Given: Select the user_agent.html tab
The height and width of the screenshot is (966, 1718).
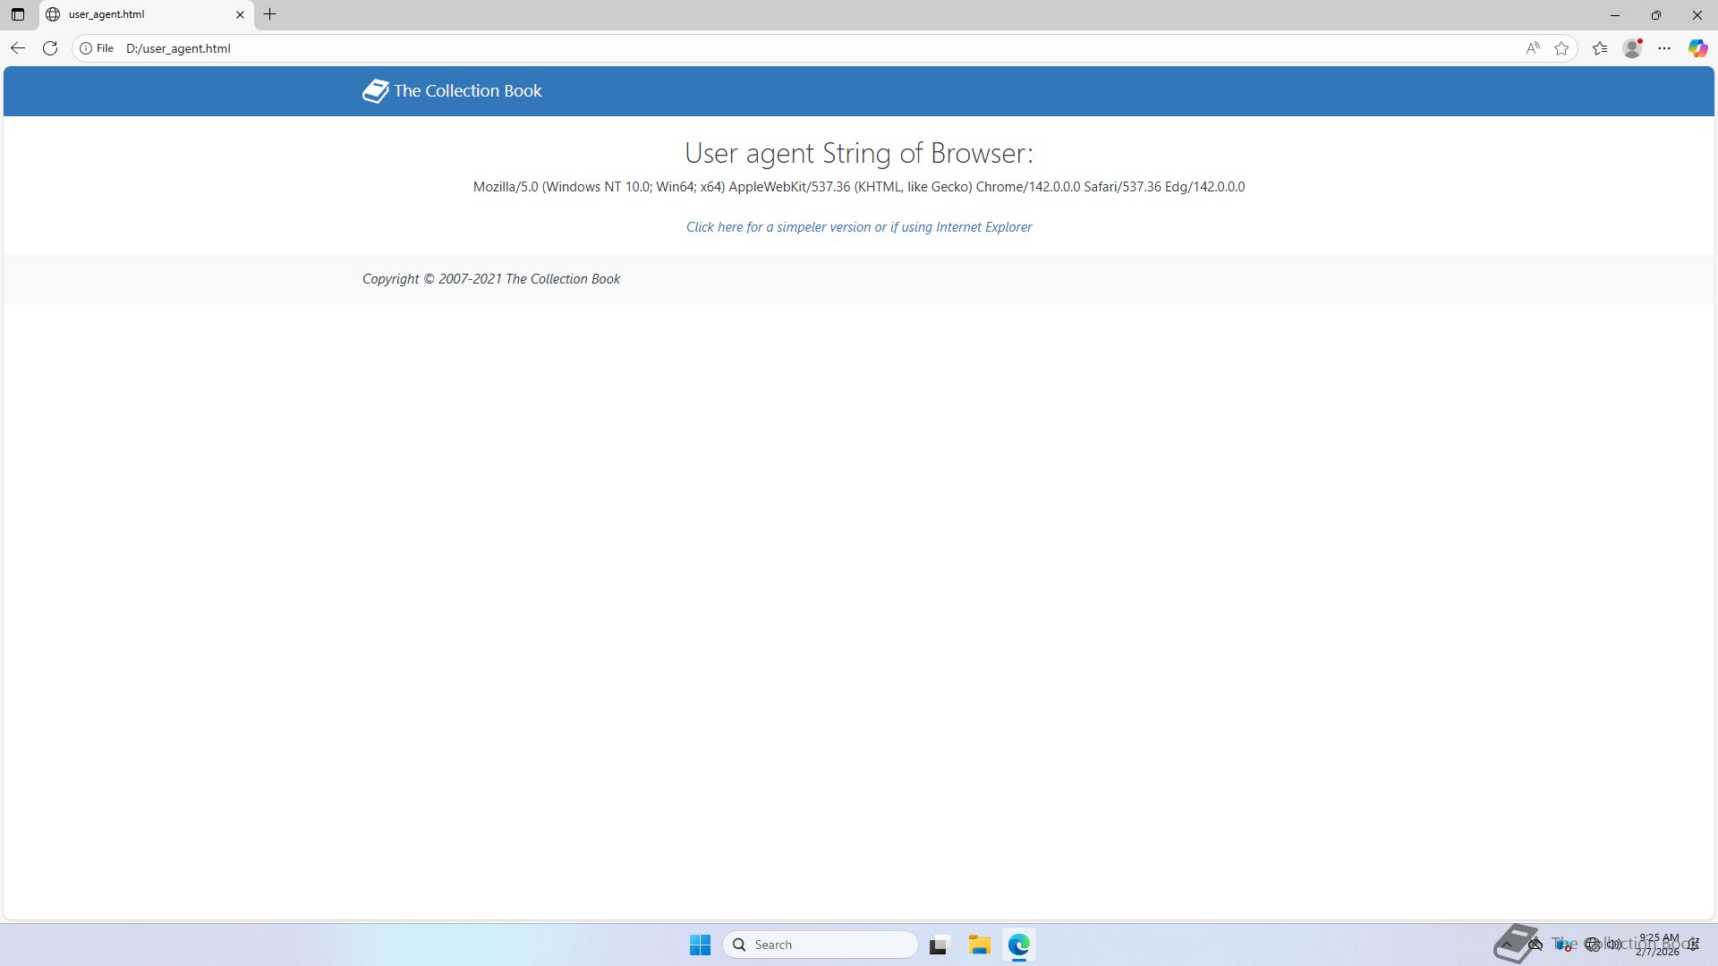Looking at the screenshot, I should tap(134, 14).
